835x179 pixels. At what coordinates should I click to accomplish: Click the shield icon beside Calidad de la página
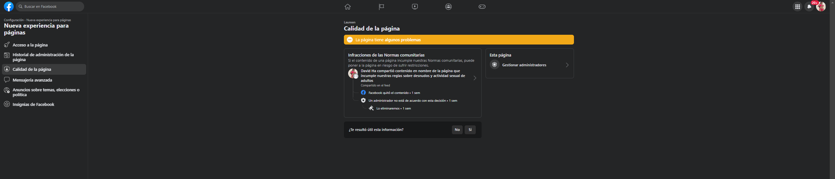pos(7,69)
